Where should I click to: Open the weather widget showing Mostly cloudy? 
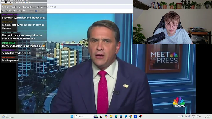tap(8, 116)
